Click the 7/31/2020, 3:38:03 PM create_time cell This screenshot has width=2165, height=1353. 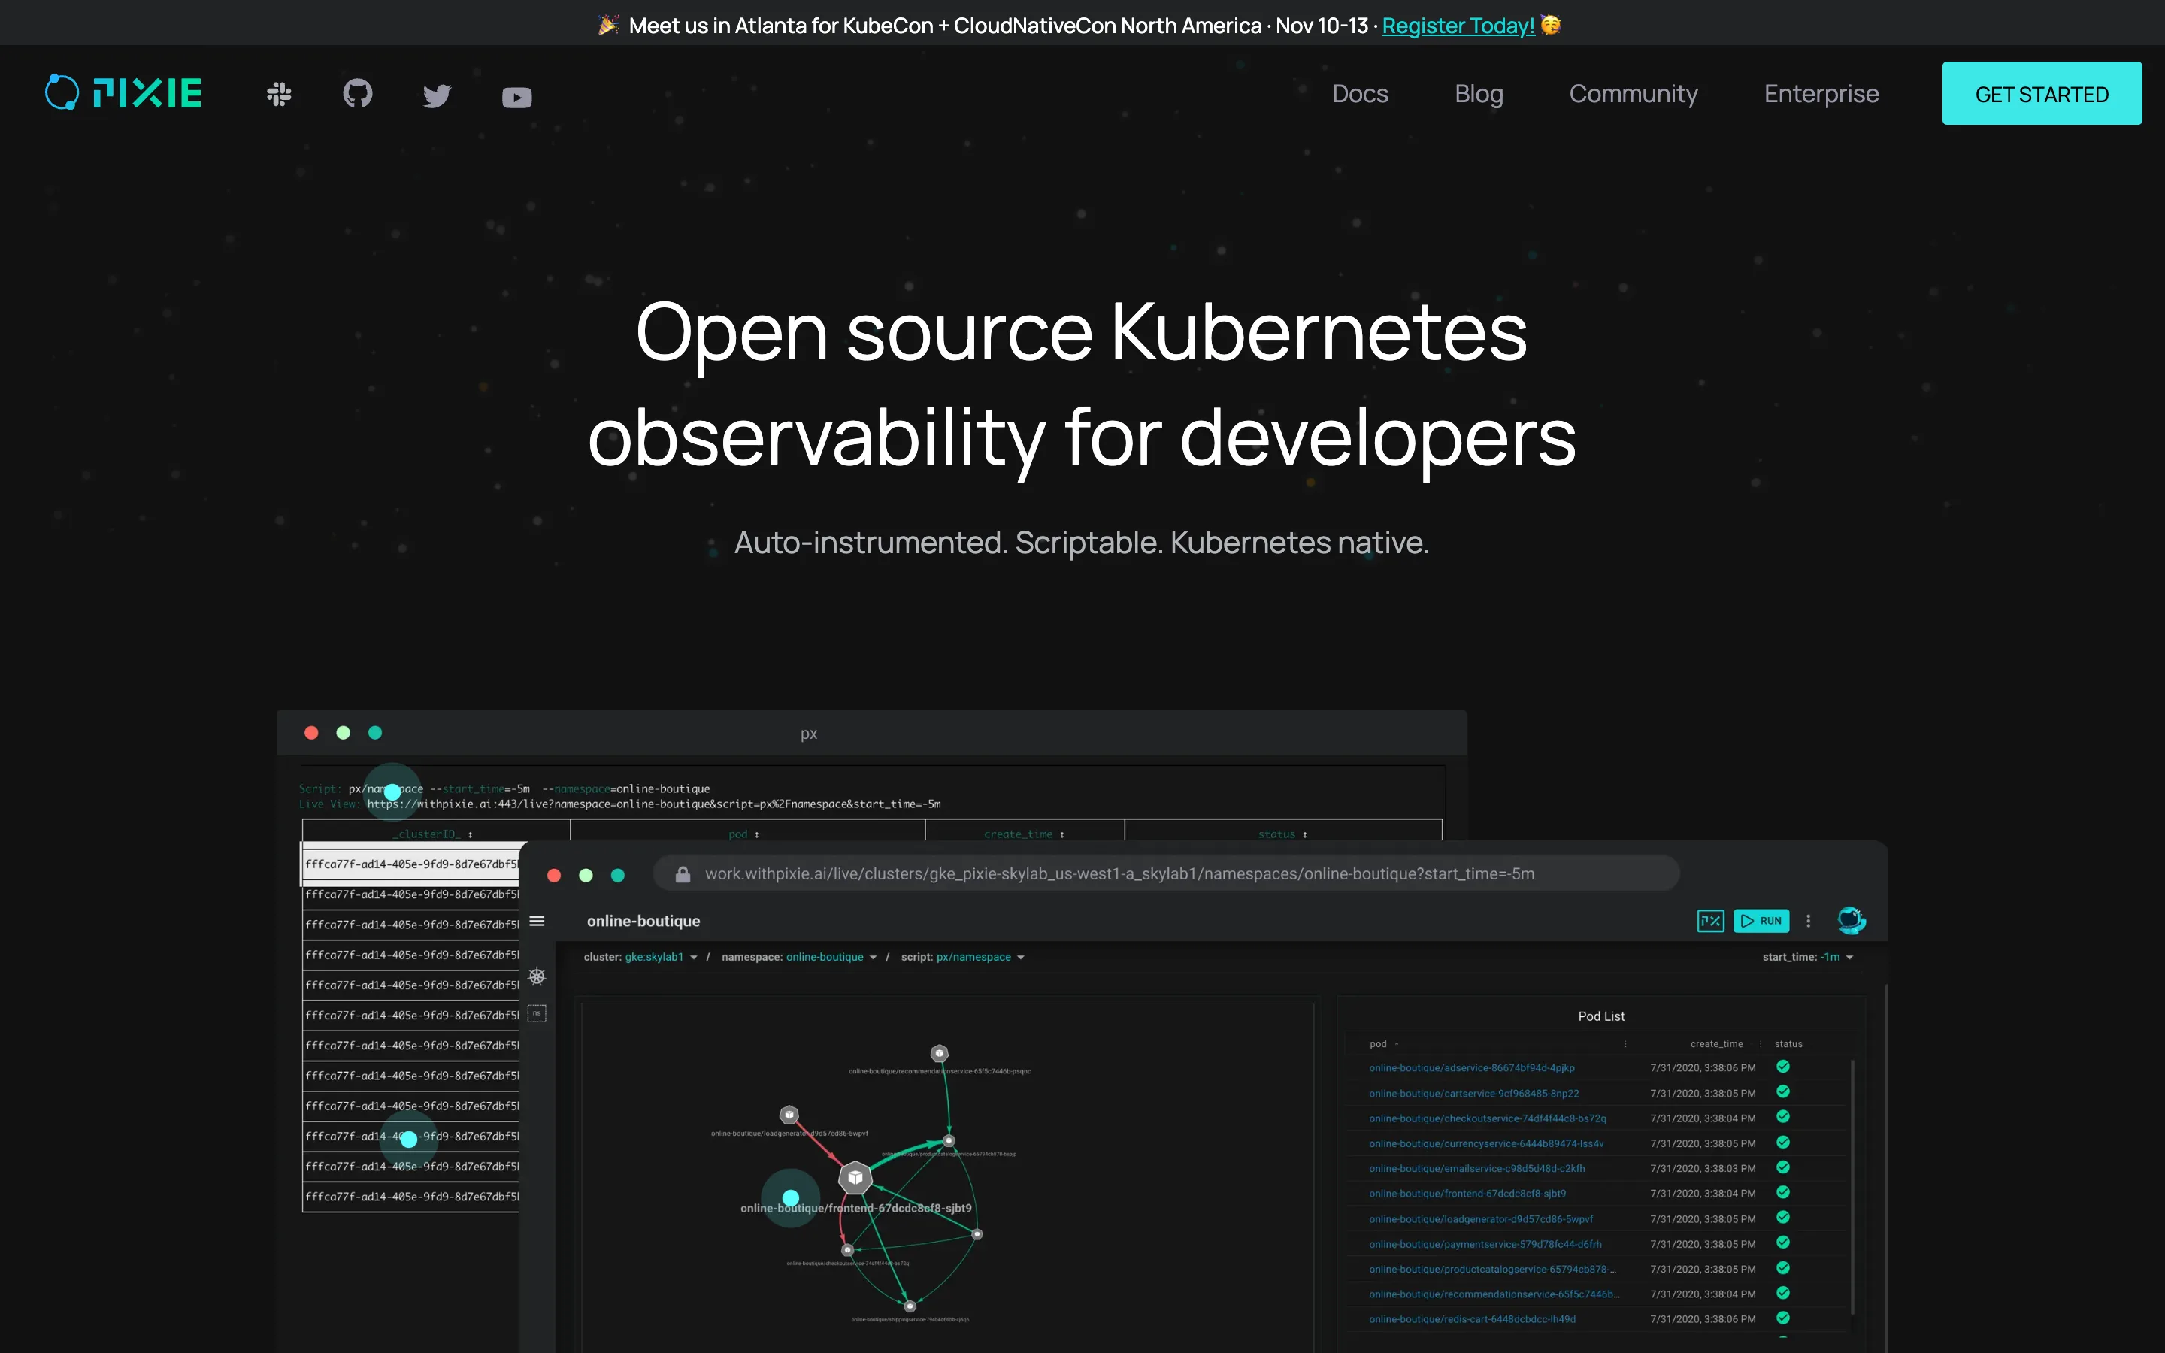1703,1169
